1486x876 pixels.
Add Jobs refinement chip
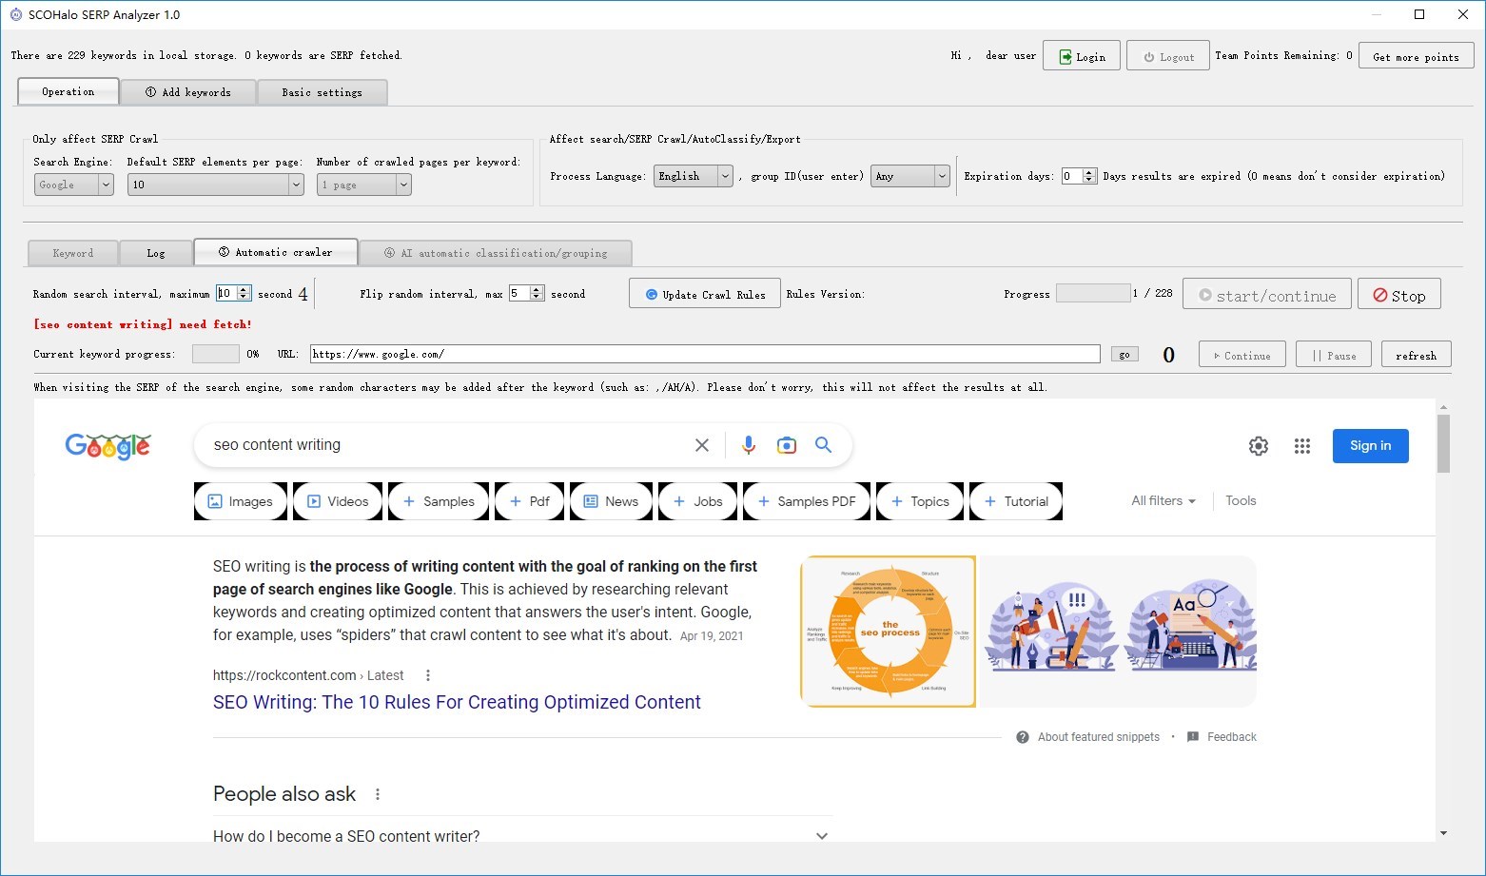(x=697, y=501)
